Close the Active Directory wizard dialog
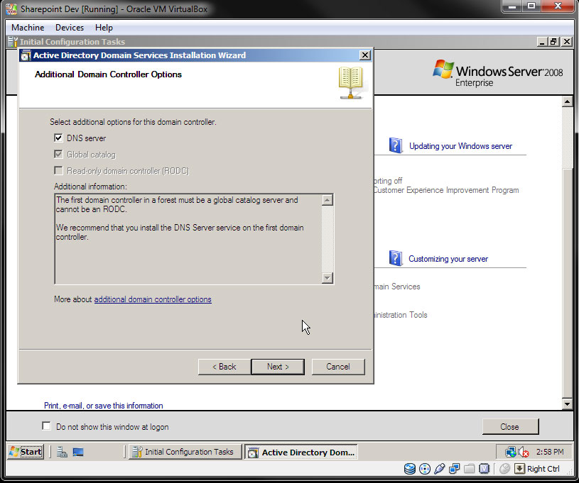579x483 pixels. 365,55
